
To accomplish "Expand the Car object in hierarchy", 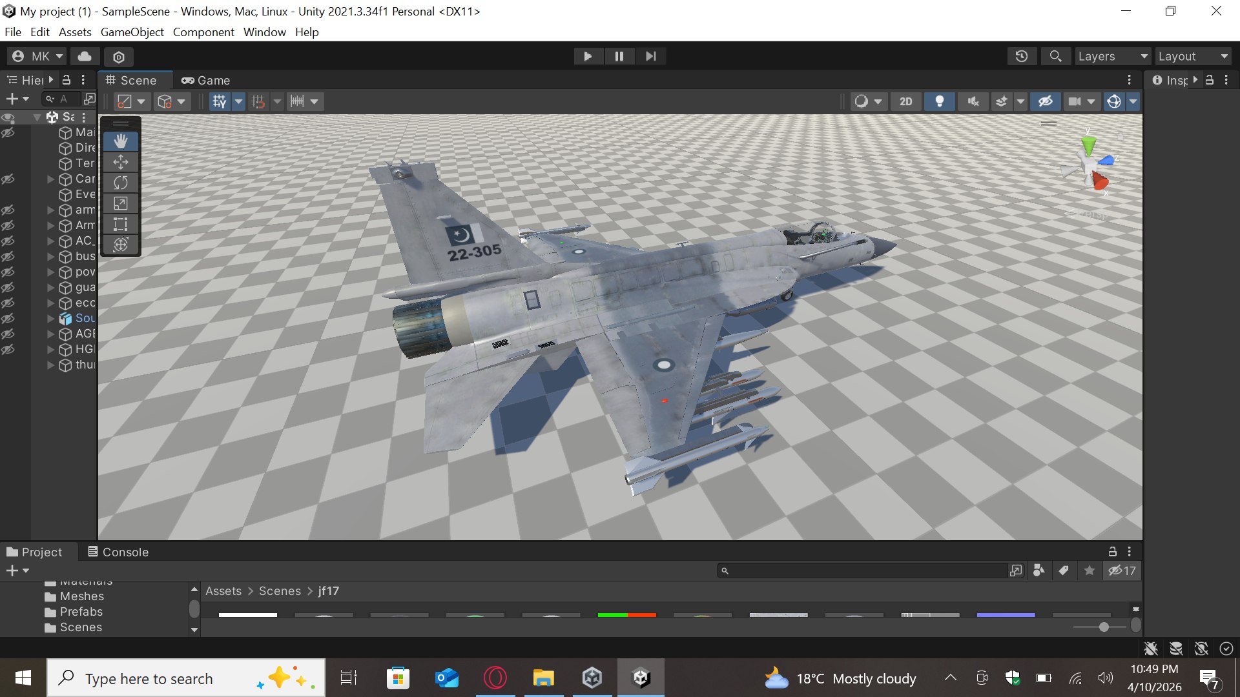I will tap(50, 179).
